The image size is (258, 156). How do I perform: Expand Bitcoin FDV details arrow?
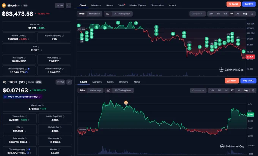click(41, 50)
